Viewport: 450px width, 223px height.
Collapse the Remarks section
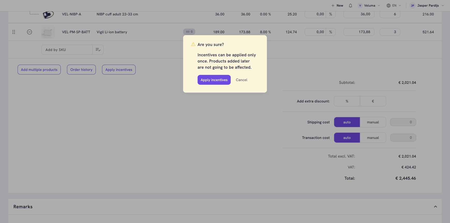pos(436,207)
